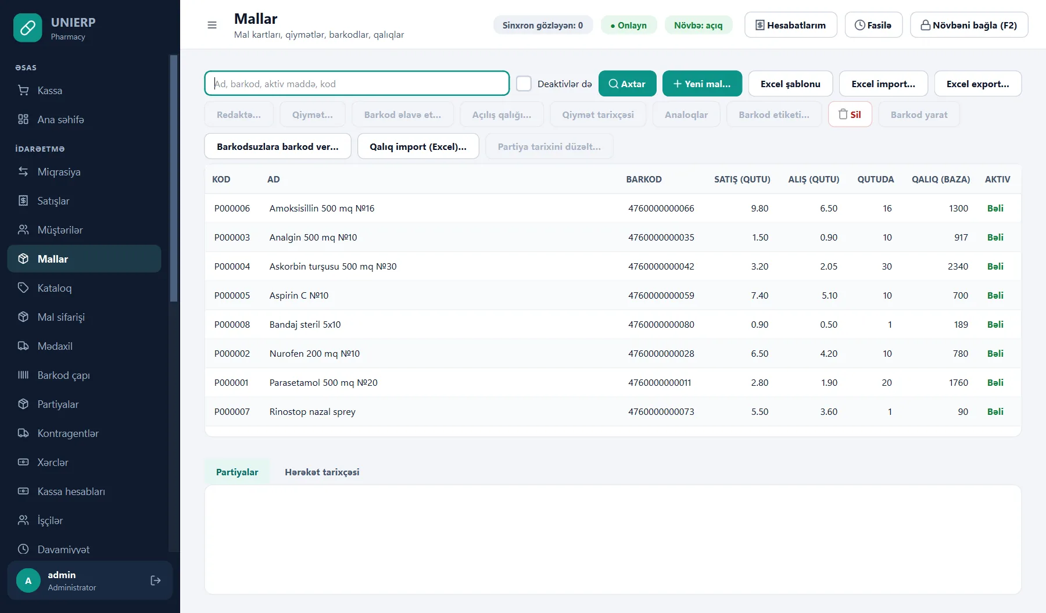Open Hesabatlarım reports

(x=791, y=25)
